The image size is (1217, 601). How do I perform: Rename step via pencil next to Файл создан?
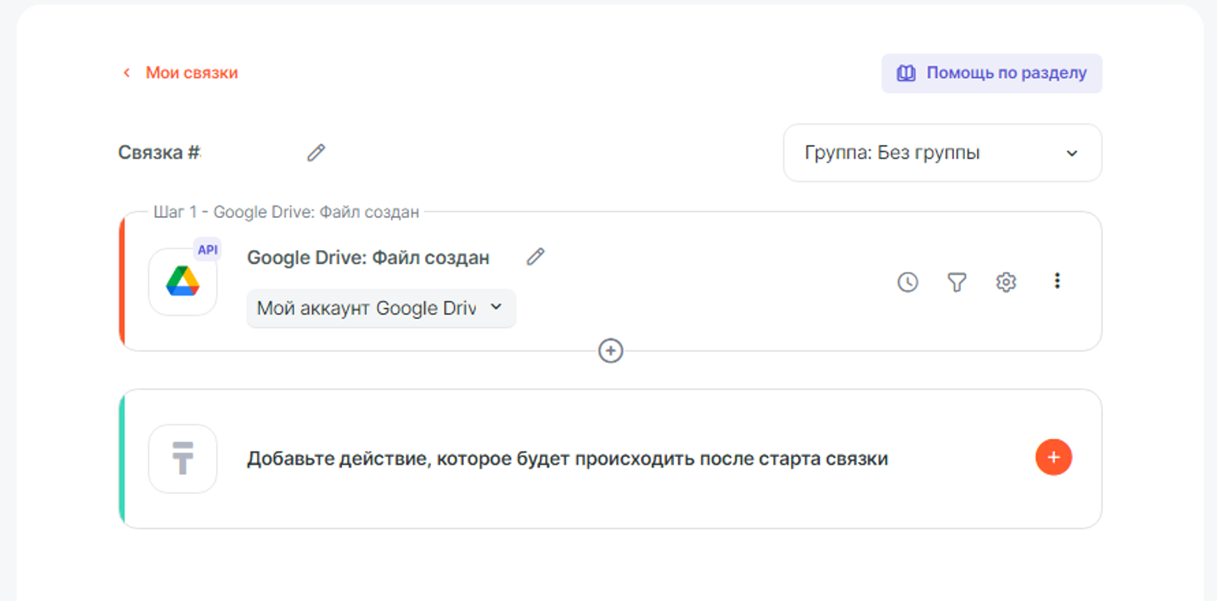pos(536,256)
